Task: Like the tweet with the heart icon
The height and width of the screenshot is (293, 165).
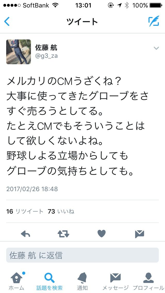Action: 102,234
